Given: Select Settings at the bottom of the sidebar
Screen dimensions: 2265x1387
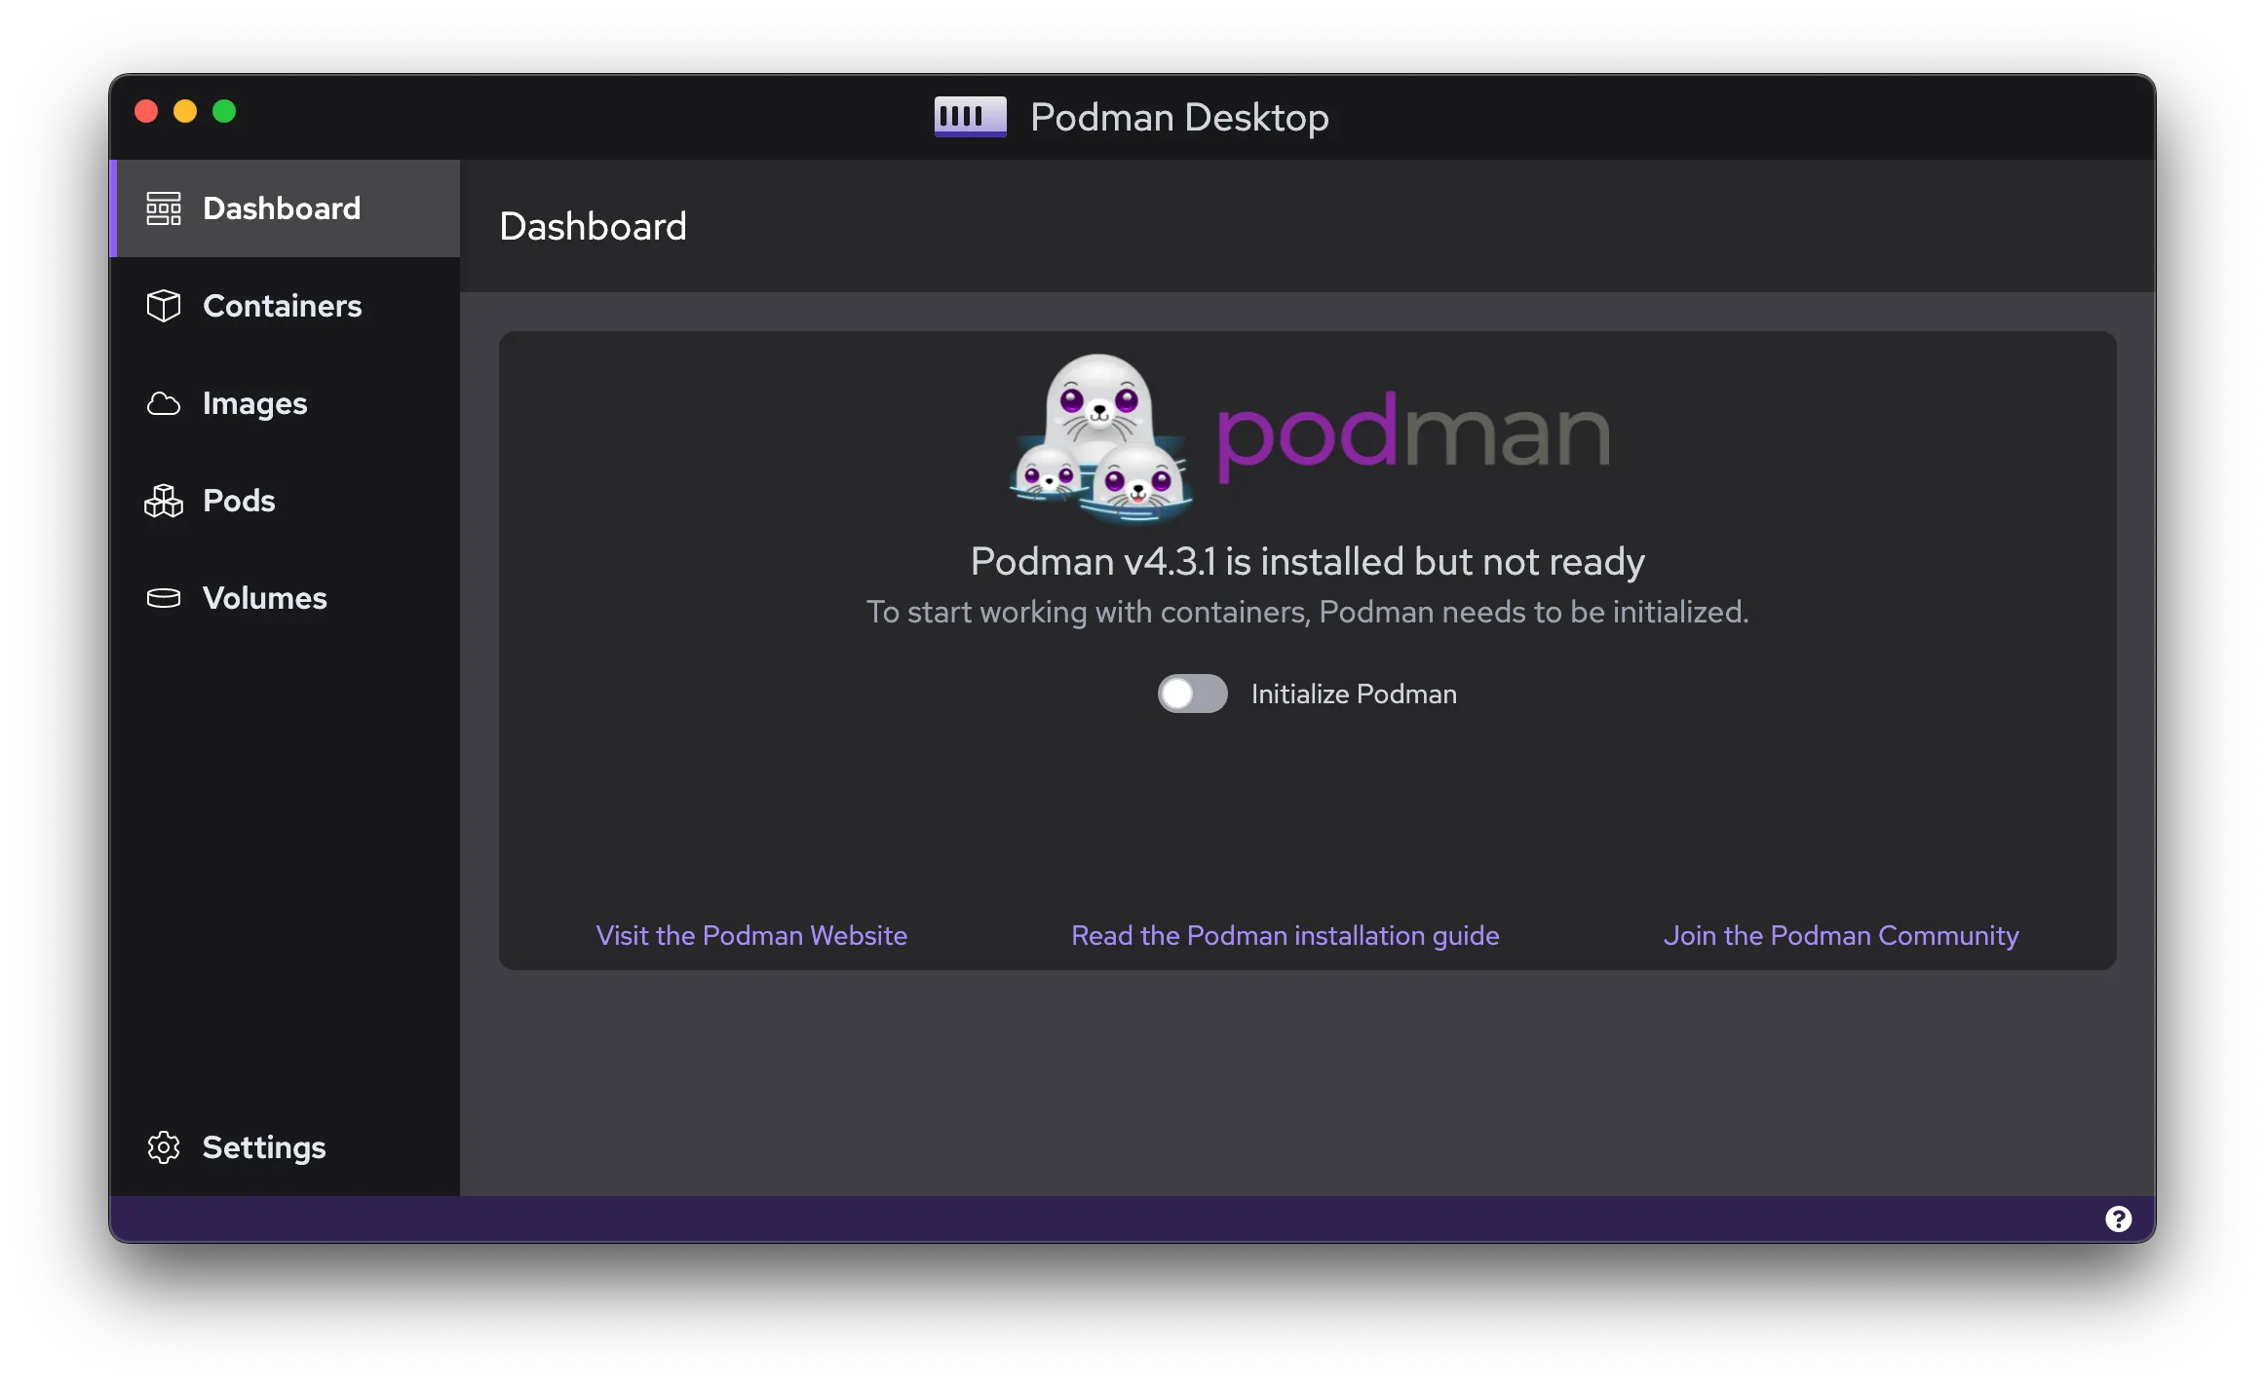Looking at the screenshot, I should [263, 1147].
